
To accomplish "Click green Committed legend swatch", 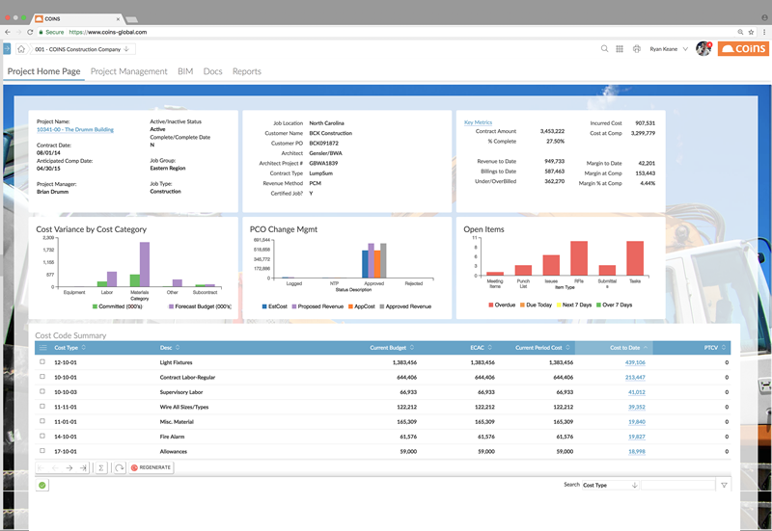I will coord(95,306).
